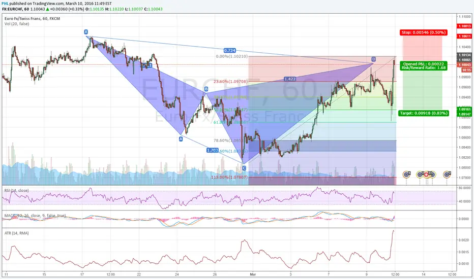Click the C point label at pattern low
The height and width of the screenshot is (279, 474).
point(244,168)
